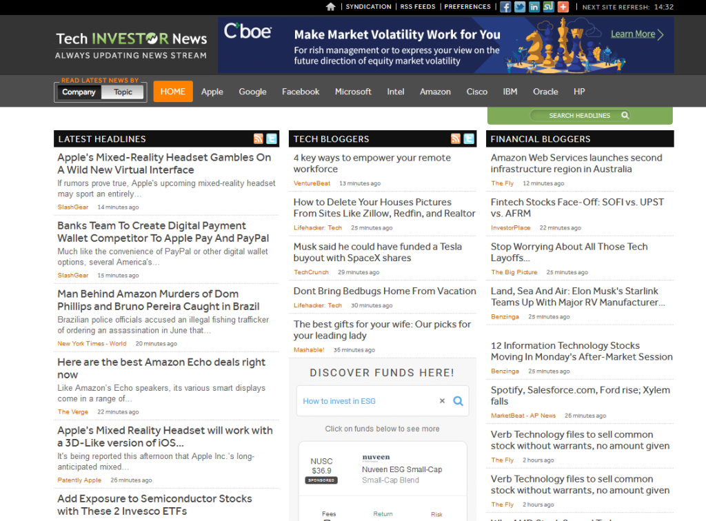The width and height of the screenshot is (706, 521).
Task: Share the site on Facebook
Action: [505, 7]
